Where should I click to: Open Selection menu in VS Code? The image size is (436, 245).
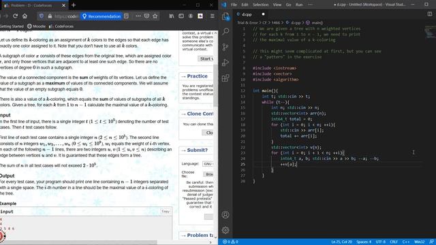pyautogui.click(x=260, y=5)
